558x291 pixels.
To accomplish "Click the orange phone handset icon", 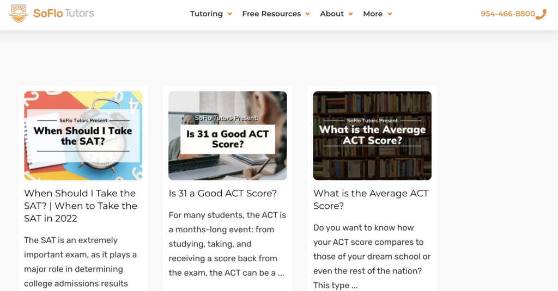I will tap(541, 14).
